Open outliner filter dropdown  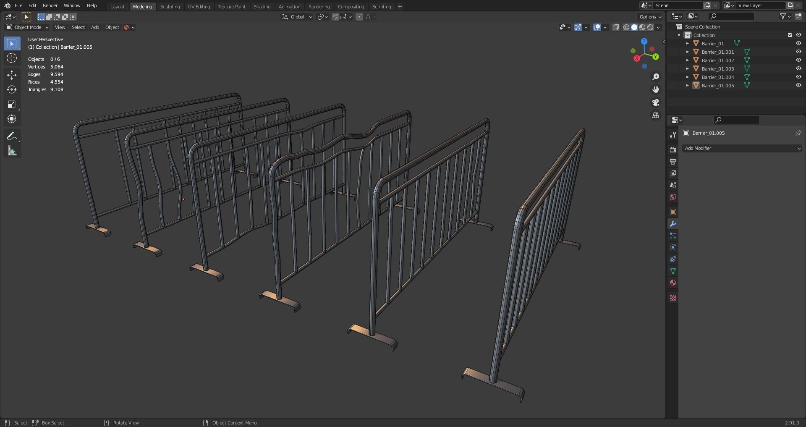(785, 16)
